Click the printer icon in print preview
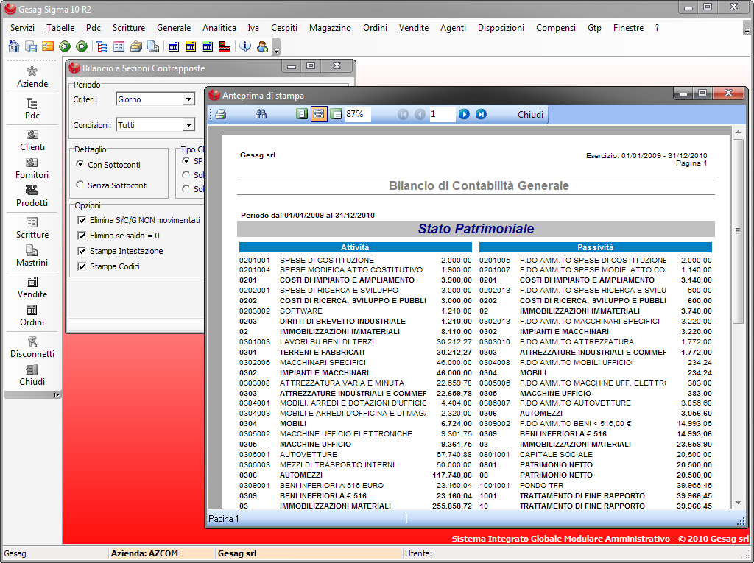 [221, 114]
